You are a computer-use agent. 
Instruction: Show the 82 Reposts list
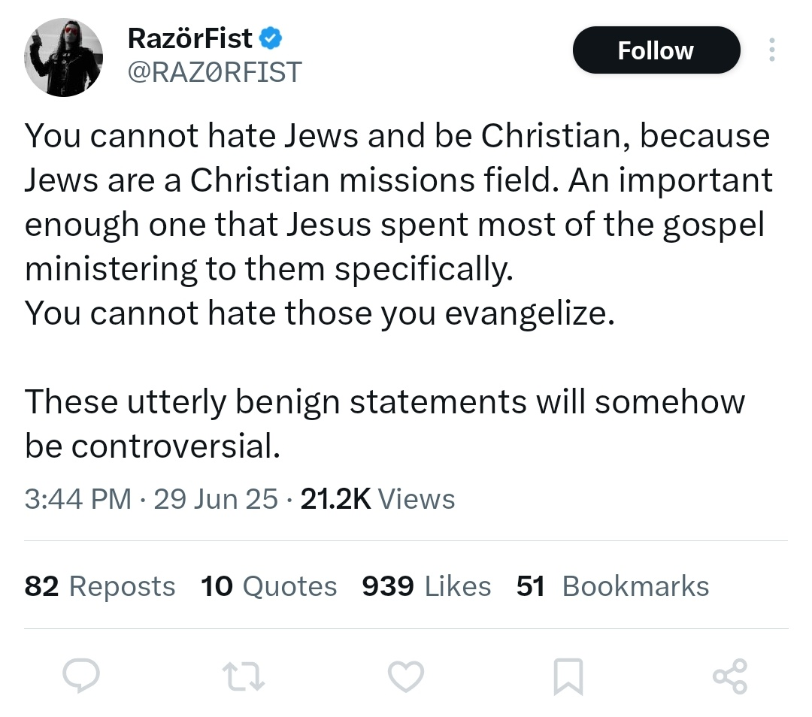[x=100, y=586]
